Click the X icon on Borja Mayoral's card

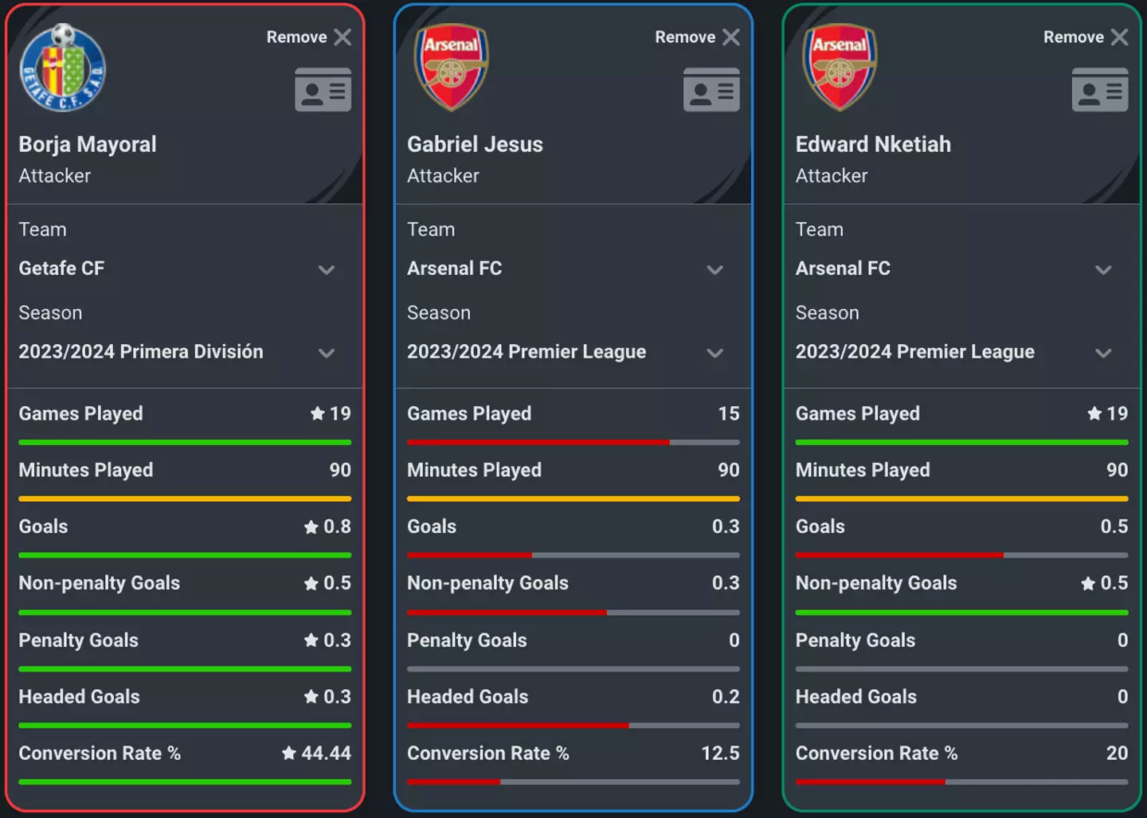(x=343, y=37)
